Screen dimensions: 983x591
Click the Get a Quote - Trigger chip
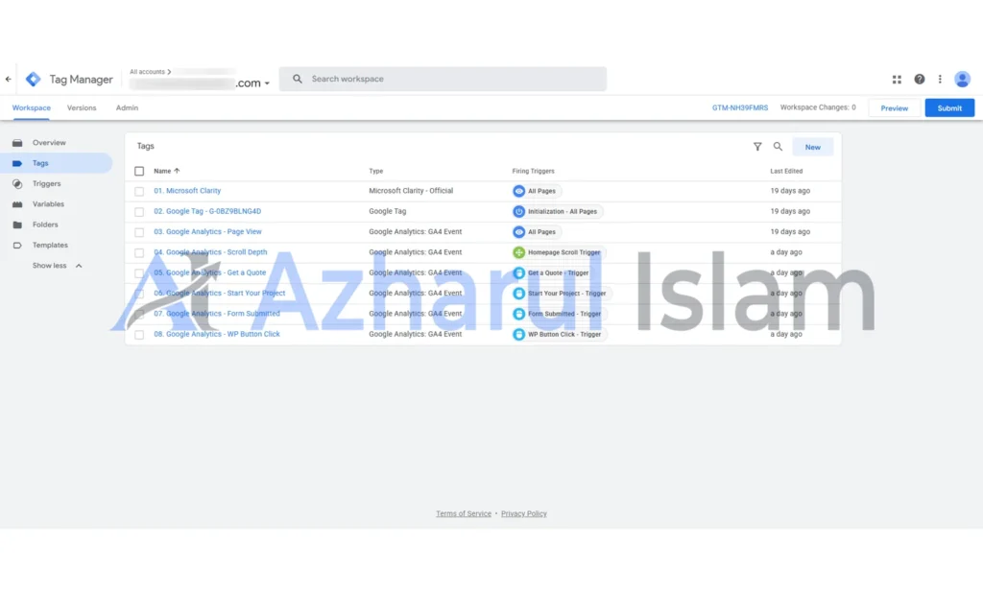click(552, 273)
